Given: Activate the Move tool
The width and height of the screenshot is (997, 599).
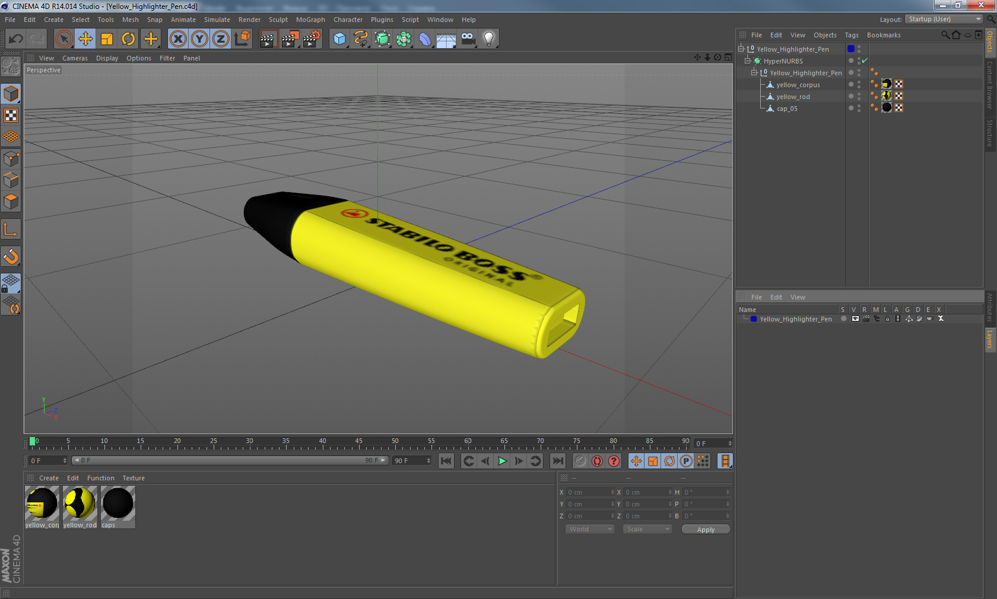Looking at the screenshot, I should tap(85, 39).
